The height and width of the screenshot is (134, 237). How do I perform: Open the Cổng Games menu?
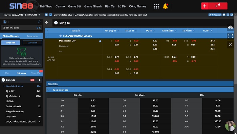[137, 6]
